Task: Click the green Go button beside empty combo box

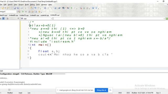Action: pos(167,19)
